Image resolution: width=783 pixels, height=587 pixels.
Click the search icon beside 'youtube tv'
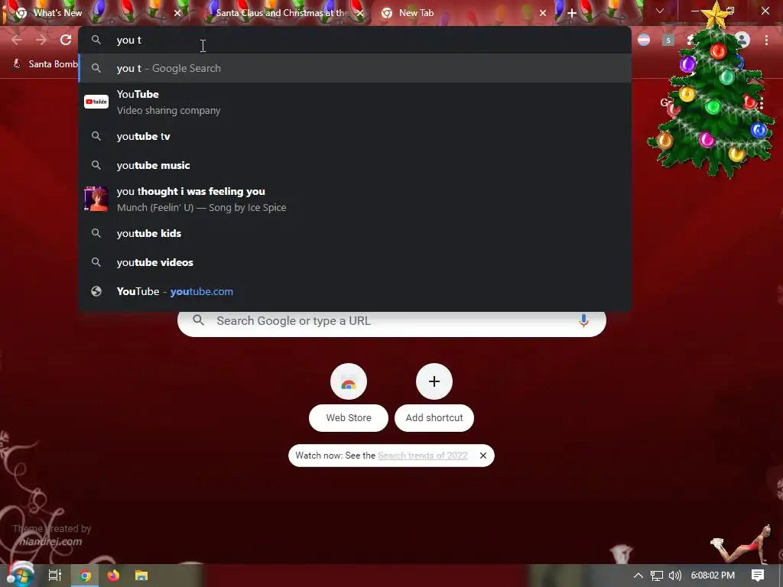tap(96, 136)
